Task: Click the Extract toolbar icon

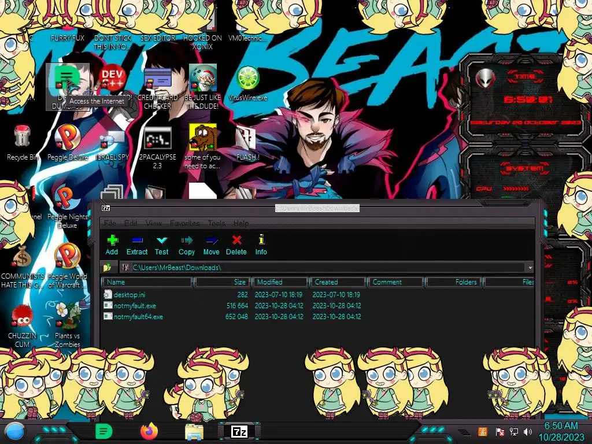Action: (136, 245)
